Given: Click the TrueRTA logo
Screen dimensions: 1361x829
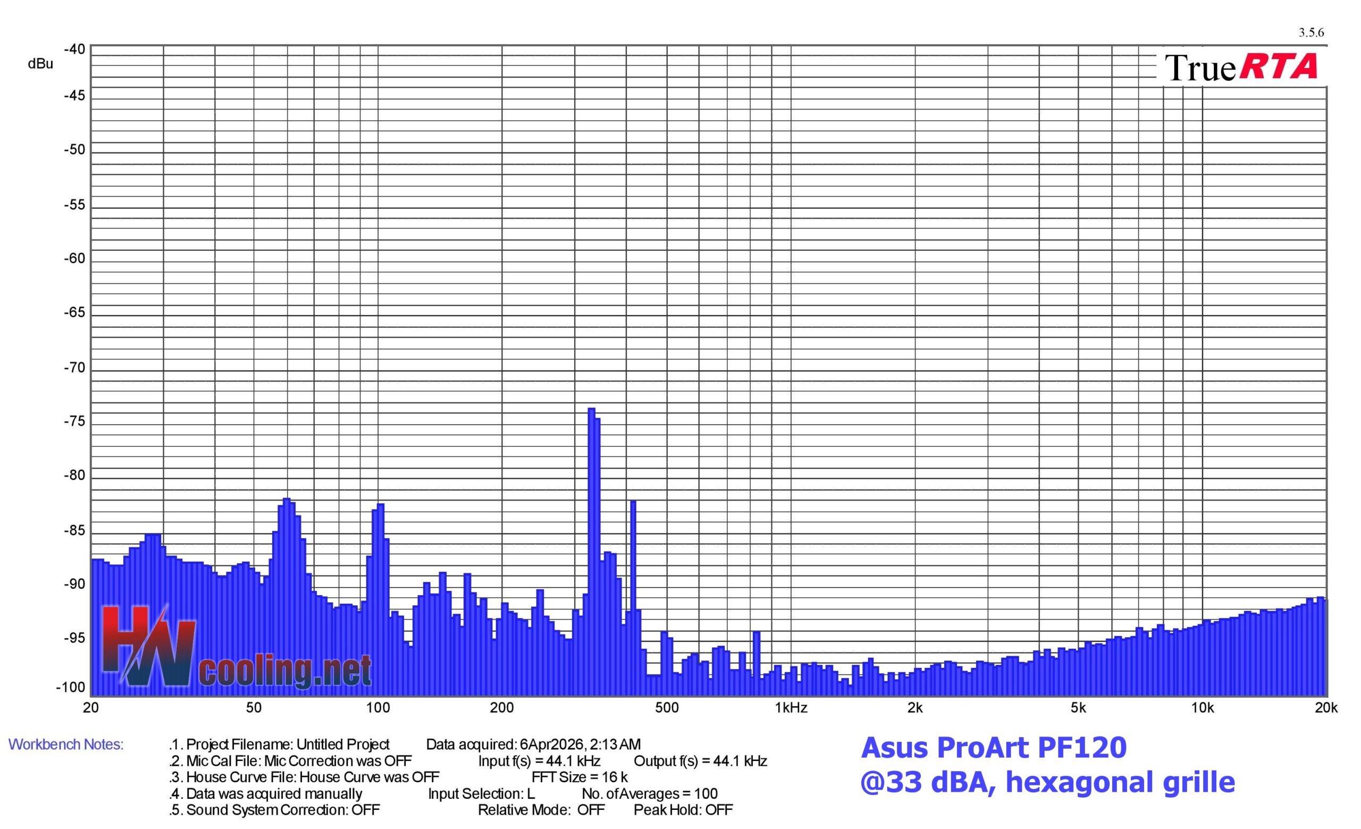Looking at the screenshot, I should coord(1241,68).
